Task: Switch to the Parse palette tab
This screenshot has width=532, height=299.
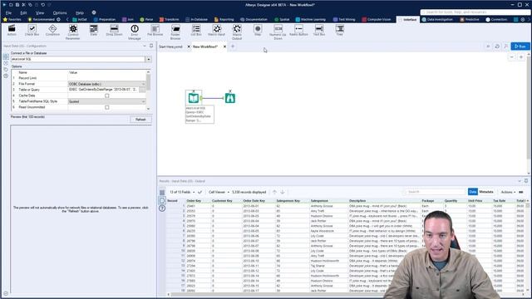Action: point(146,19)
